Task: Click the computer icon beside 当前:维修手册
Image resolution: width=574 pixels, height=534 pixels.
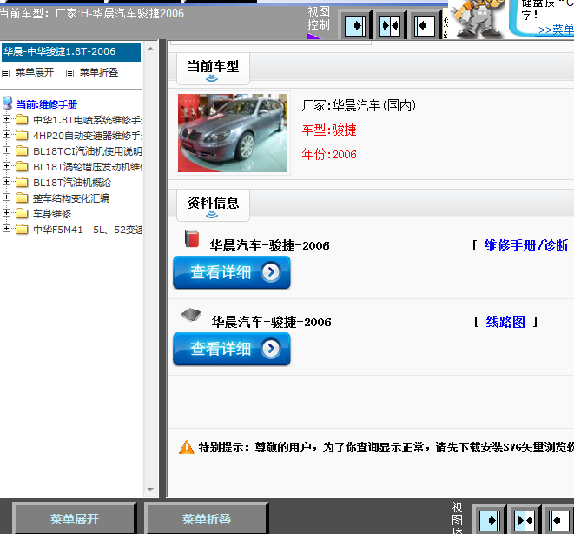Action: pos(7,103)
